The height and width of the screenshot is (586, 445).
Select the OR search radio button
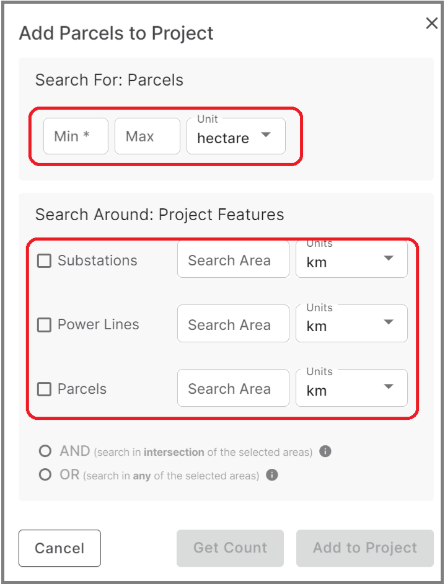(44, 473)
